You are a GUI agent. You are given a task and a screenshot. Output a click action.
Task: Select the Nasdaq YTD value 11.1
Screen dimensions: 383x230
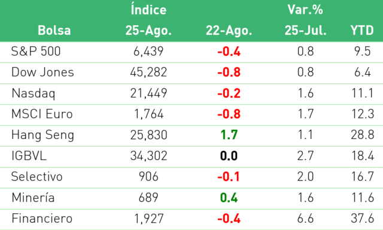[x=363, y=93]
